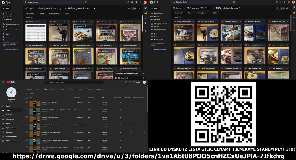Switch to the Inspiracja tab
The height and width of the screenshot is (160, 296).
point(29,89)
